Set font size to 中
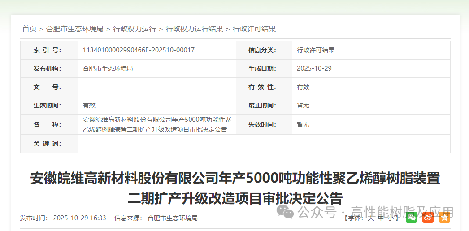Image resolution: width=469 pixels, height=231 pixels. point(381,218)
